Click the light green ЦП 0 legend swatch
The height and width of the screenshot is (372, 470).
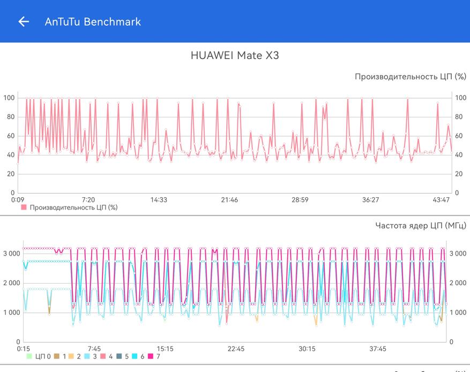tap(29, 356)
